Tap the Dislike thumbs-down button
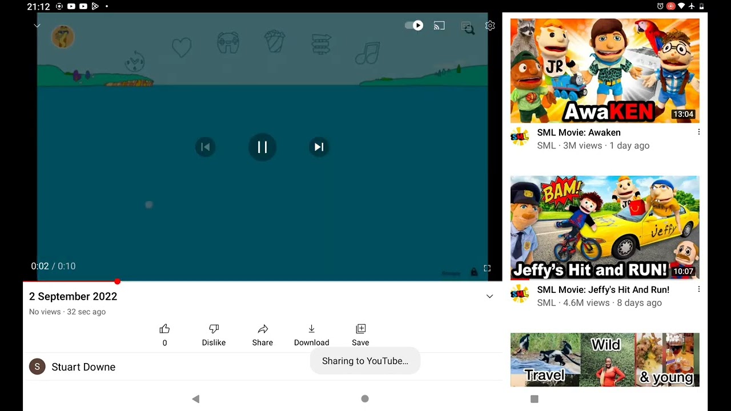731x411 pixels. tap(214, 335)
